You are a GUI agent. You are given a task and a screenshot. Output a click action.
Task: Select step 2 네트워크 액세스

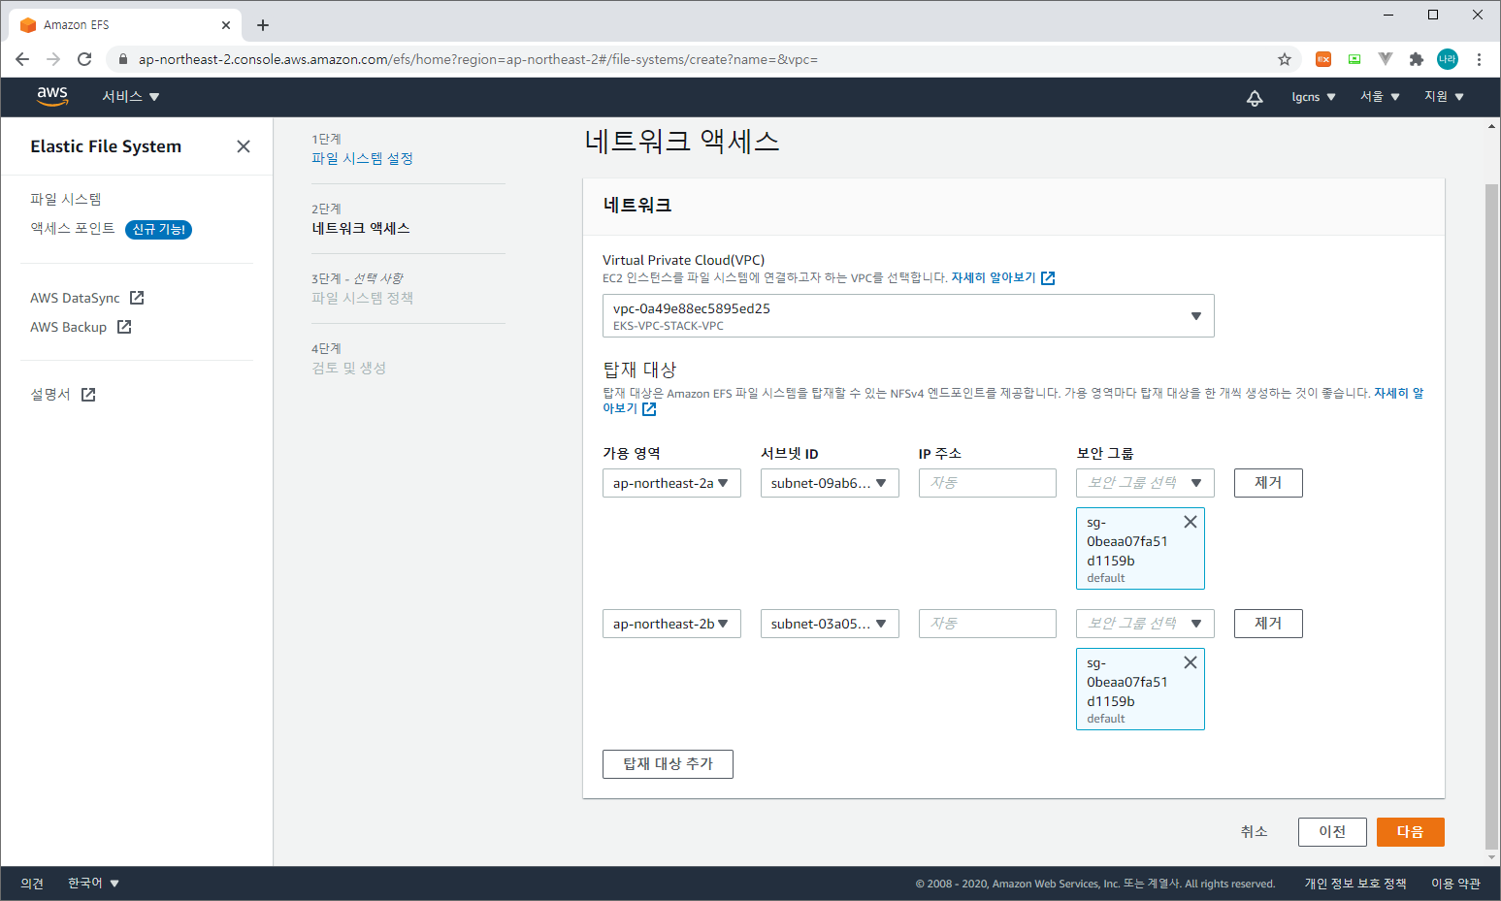[361, 228]
